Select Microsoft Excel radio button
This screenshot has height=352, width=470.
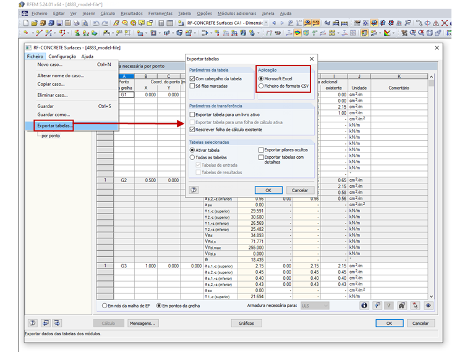[x=261, y=78]
